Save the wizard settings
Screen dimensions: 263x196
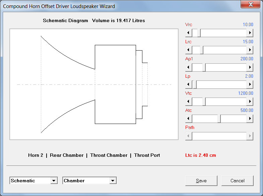[x=201, y=181]
